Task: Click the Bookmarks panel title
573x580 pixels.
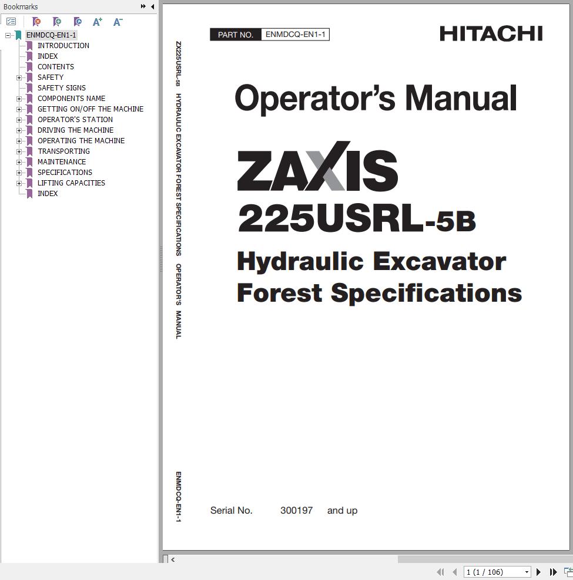Action: coord(21,6)
